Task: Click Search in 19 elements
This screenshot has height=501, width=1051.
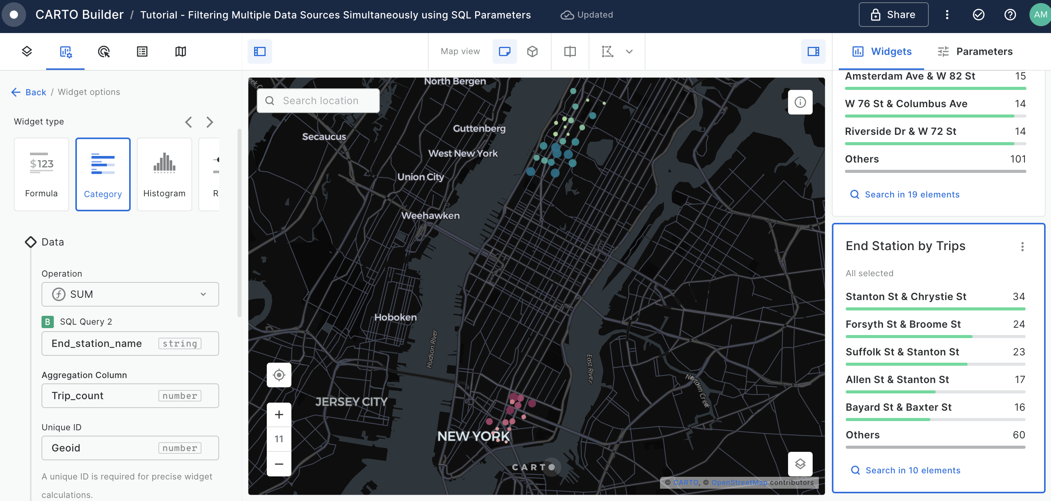Action: (905, 194)
